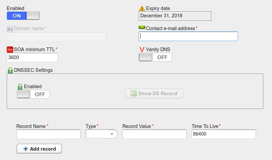Turn off the domain Enabled ON switch
272x160 pixels.
[x=23, y=16]
